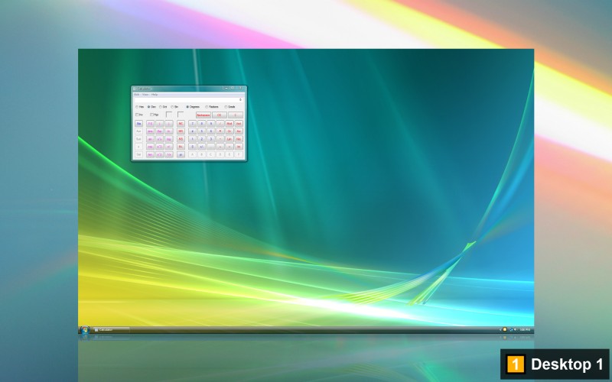Click the MC memory clear button
Viewport: 612px width, 382px height.
pos(181,124)
